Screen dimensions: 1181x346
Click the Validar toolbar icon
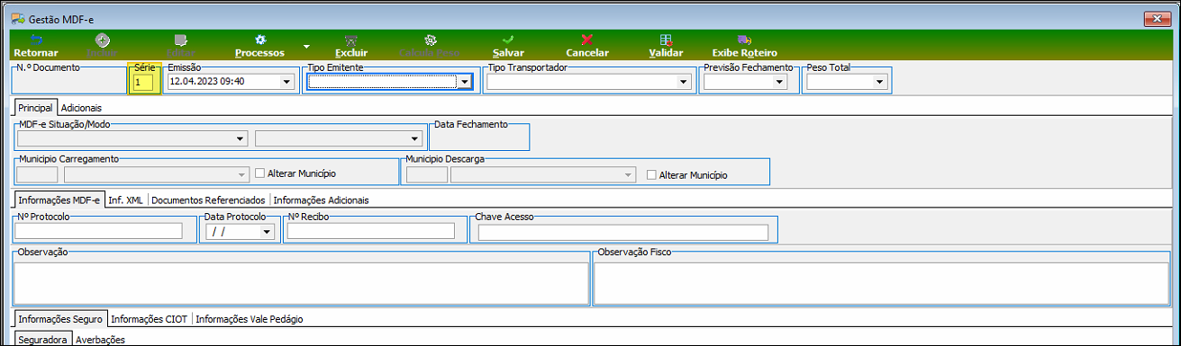[x=666, y=40]
